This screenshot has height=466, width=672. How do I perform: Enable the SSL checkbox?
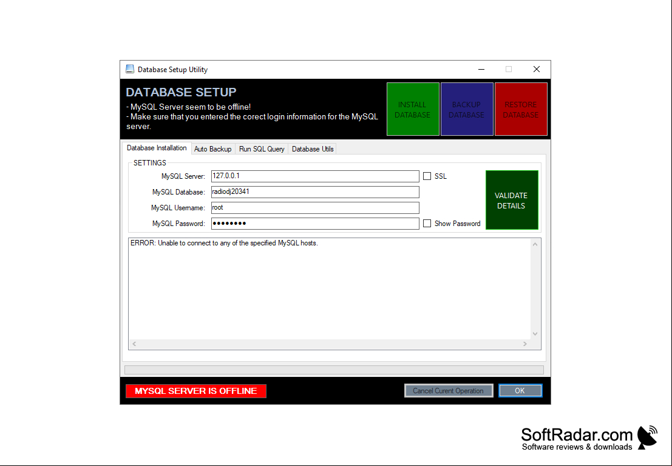(x=427, y=176)
